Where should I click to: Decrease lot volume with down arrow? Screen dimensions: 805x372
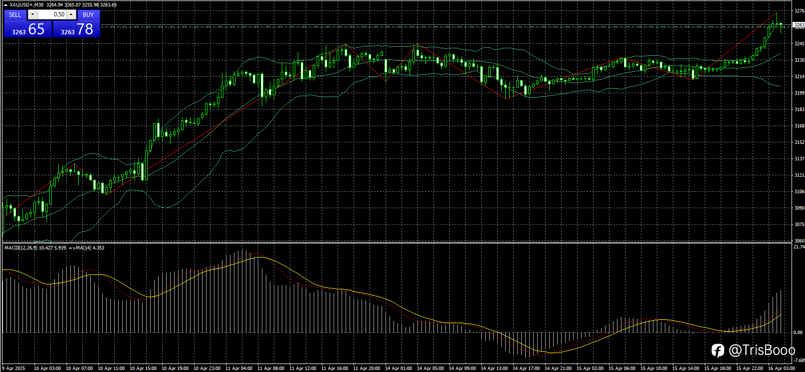pyautogui.click(x=32, y=14)
